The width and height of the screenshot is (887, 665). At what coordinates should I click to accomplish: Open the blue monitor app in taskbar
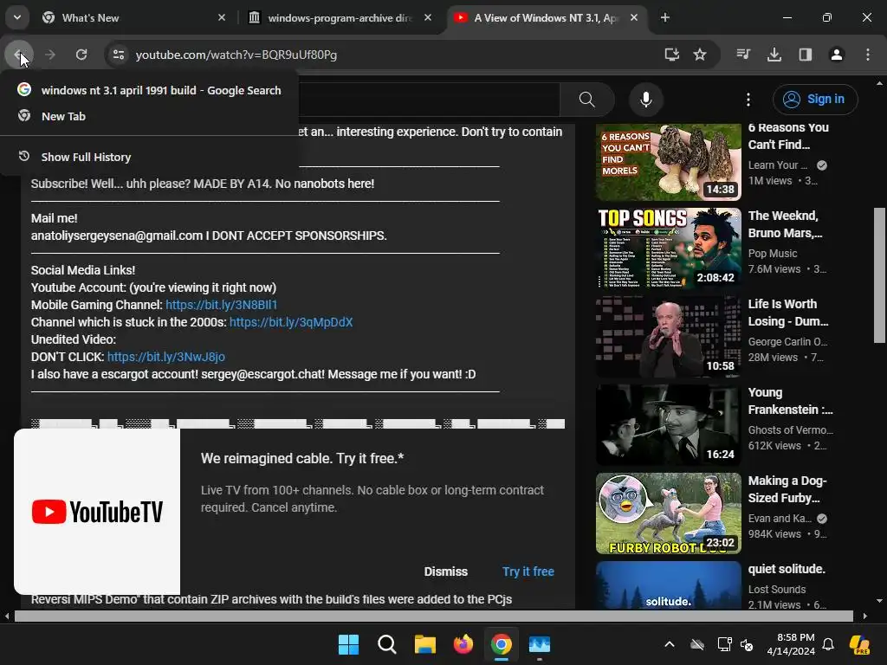coord(540,644)
